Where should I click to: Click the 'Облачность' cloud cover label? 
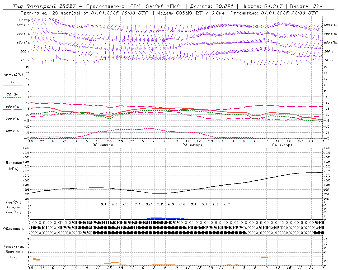pyautogui.click(x=13, y=229)
